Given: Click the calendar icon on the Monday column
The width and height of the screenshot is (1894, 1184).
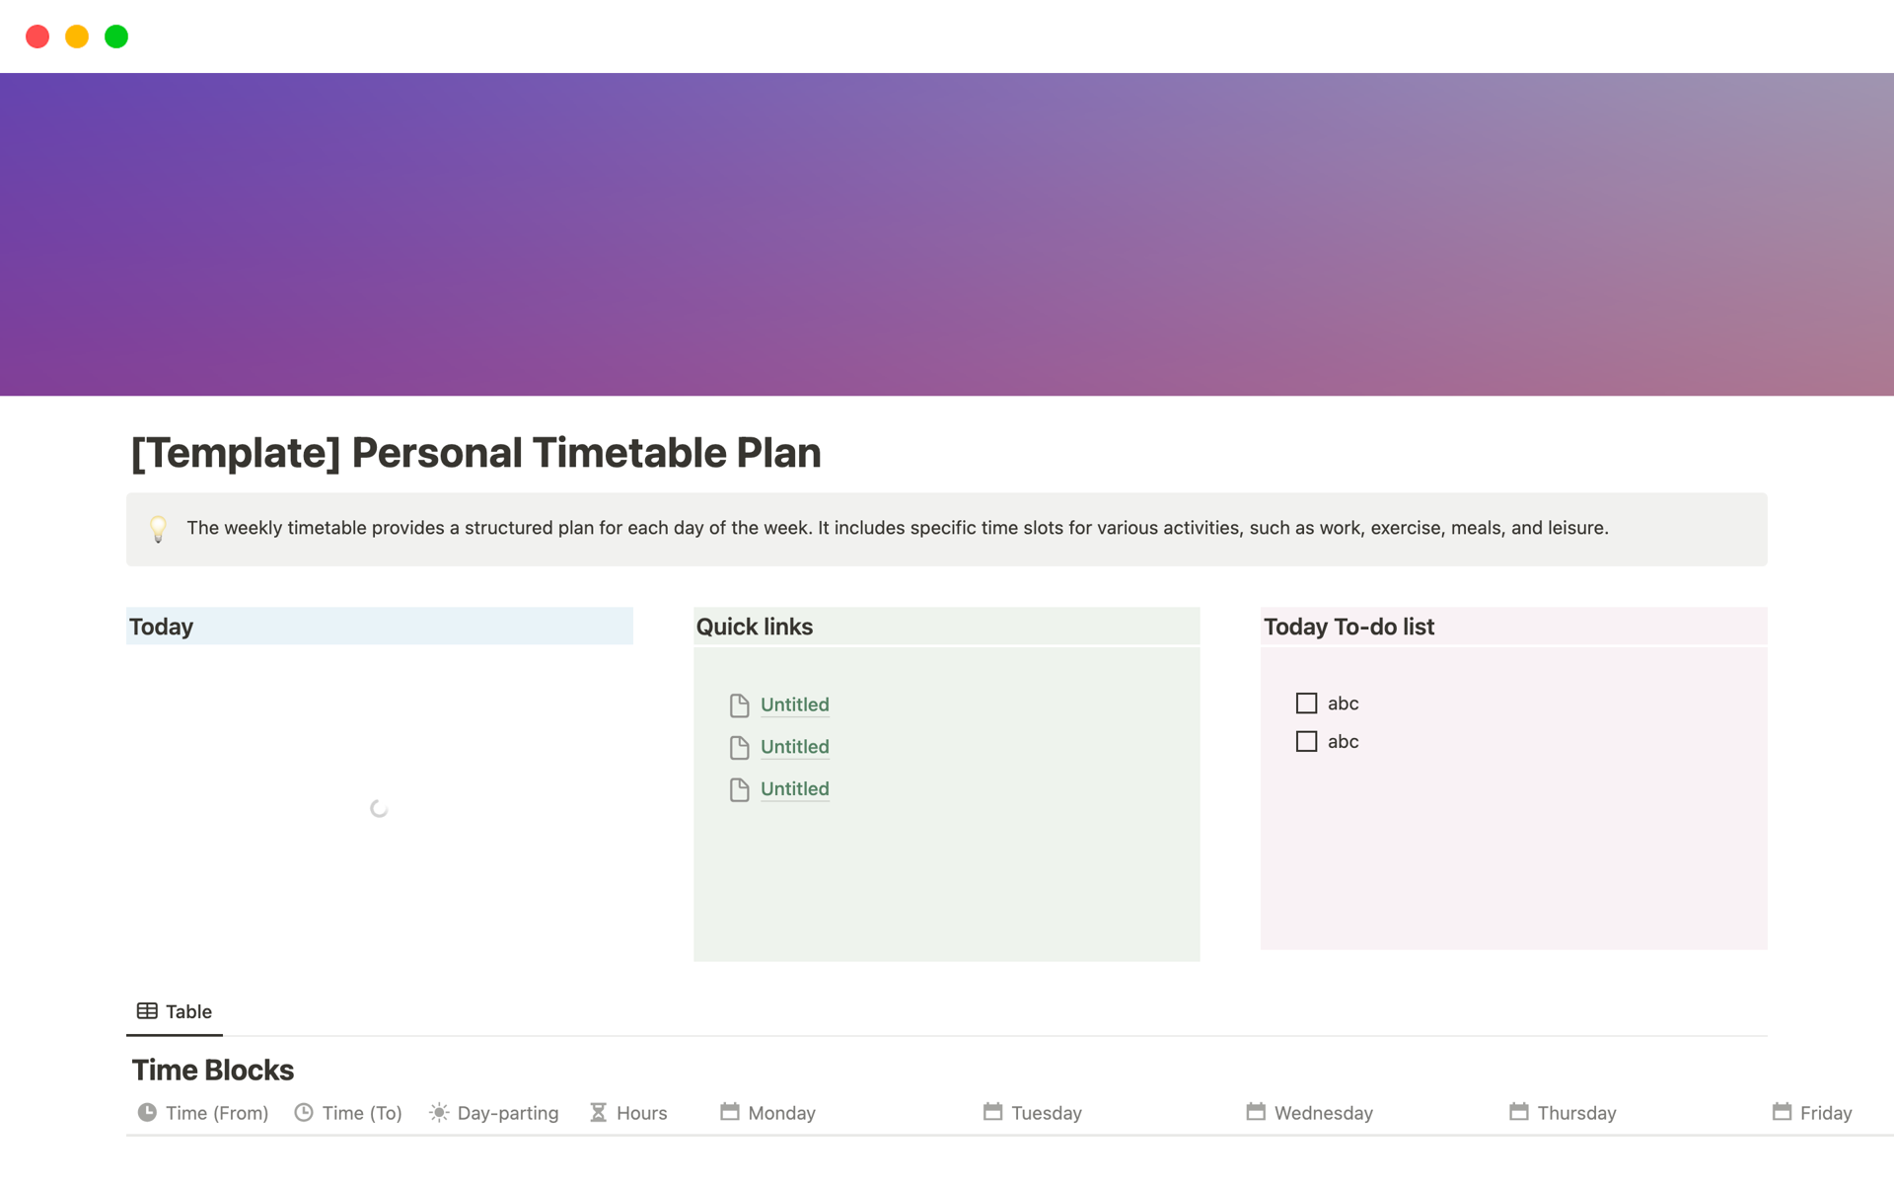Looking at the screenshot, I should coord(731,1112).
